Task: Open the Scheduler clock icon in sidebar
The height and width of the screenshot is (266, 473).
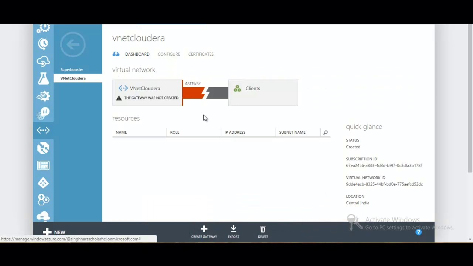Action: tap(43, 44)
